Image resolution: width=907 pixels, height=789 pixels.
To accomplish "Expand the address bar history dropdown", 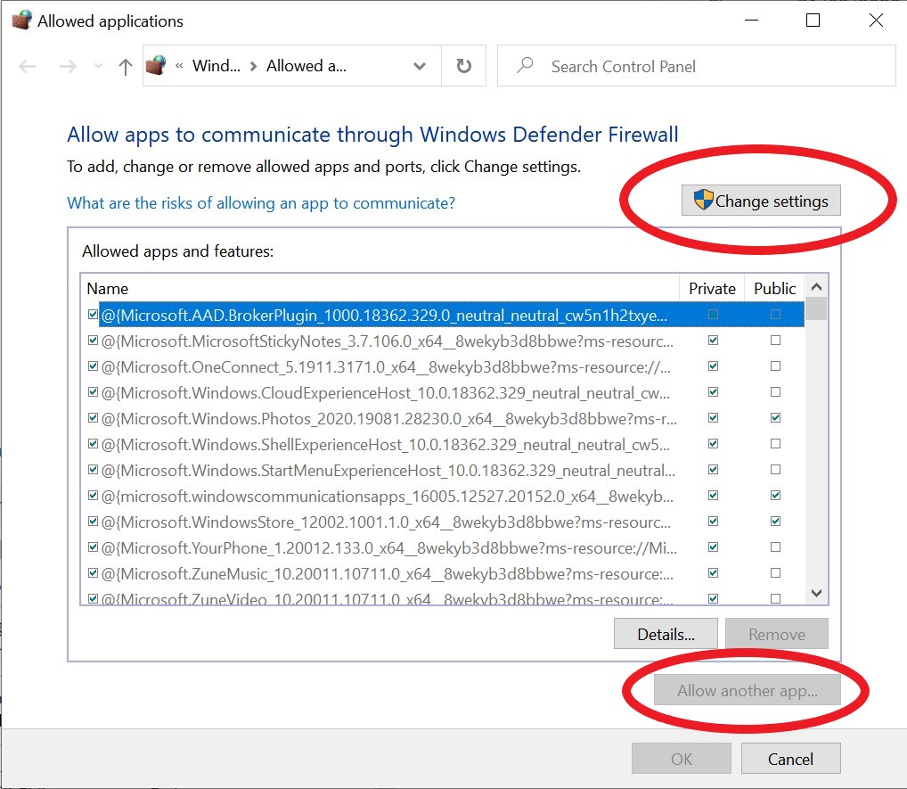I will pyautogui.click(x=420, y=66).
